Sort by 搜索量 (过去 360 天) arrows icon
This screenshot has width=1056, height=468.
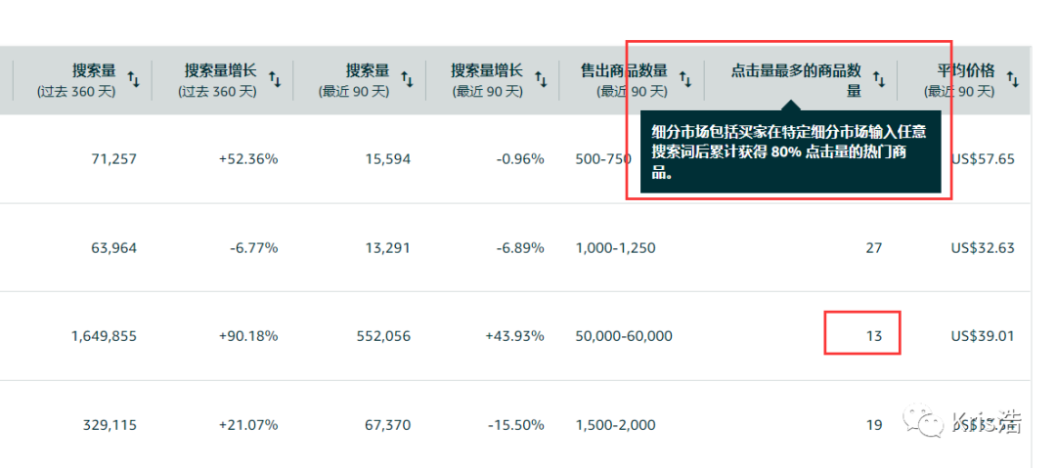point(133,79)
